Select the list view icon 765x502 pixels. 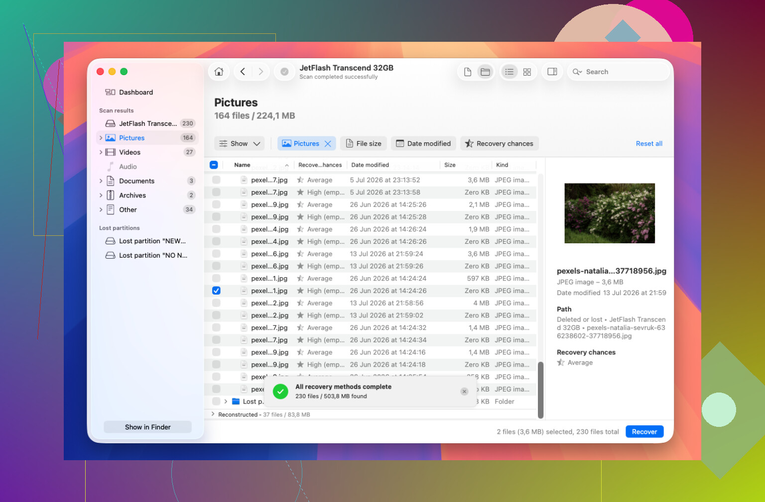coord(509,72)
